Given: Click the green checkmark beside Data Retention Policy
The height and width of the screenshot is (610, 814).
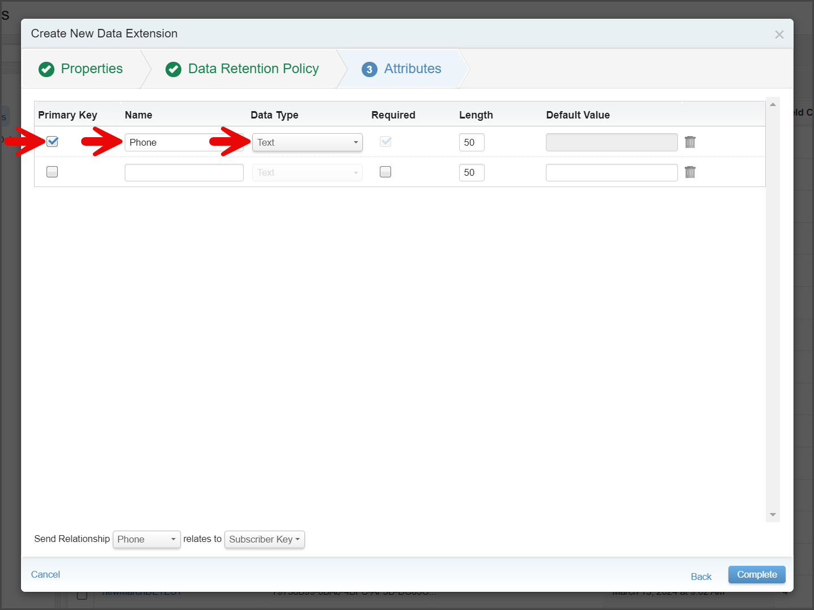Looking at the screenshot, I should [x=173, y=69].
